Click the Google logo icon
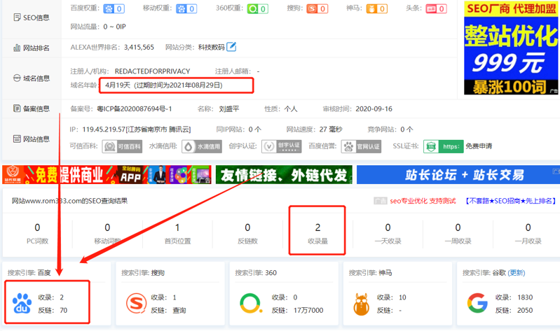Screen dimensions: 560x331 478,304
